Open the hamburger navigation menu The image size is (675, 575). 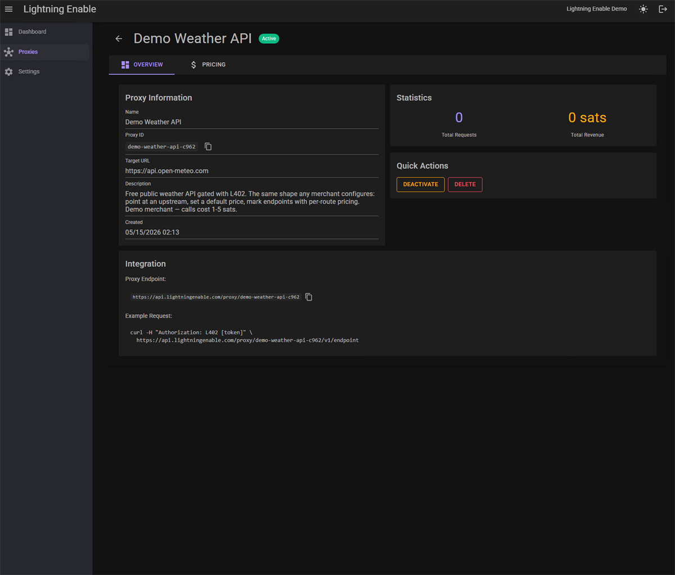(x=8, y=9)
